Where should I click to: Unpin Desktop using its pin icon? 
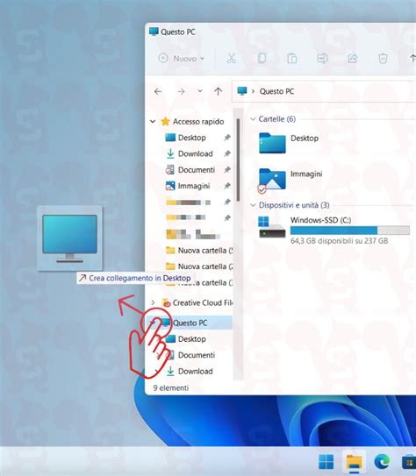227,138
